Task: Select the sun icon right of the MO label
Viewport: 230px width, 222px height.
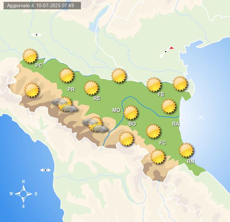Action: [x=131, y=113]
